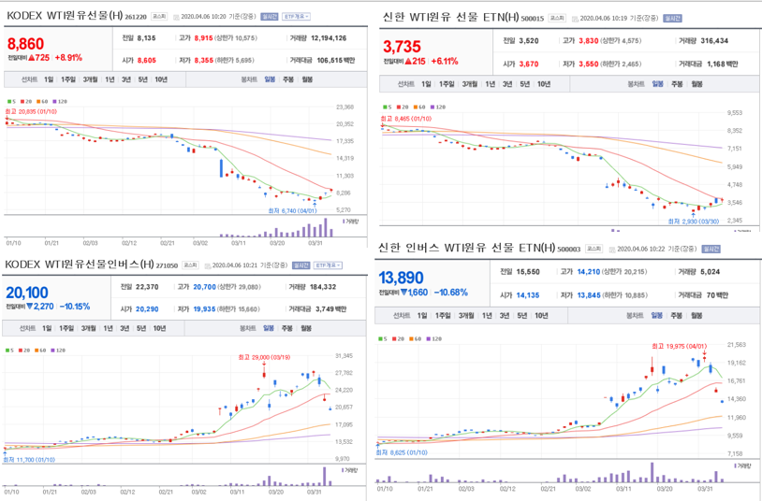Switch to 주봉 candles in 신한 ETN 500015 panel
This screenshot has height=501, width=762.
pos(677,84)
